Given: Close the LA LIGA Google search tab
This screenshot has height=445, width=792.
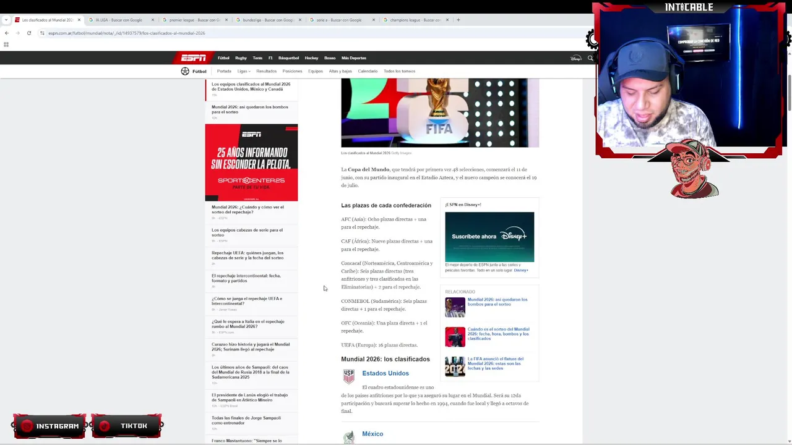Looking at the screenshot, I should [153, 20].
